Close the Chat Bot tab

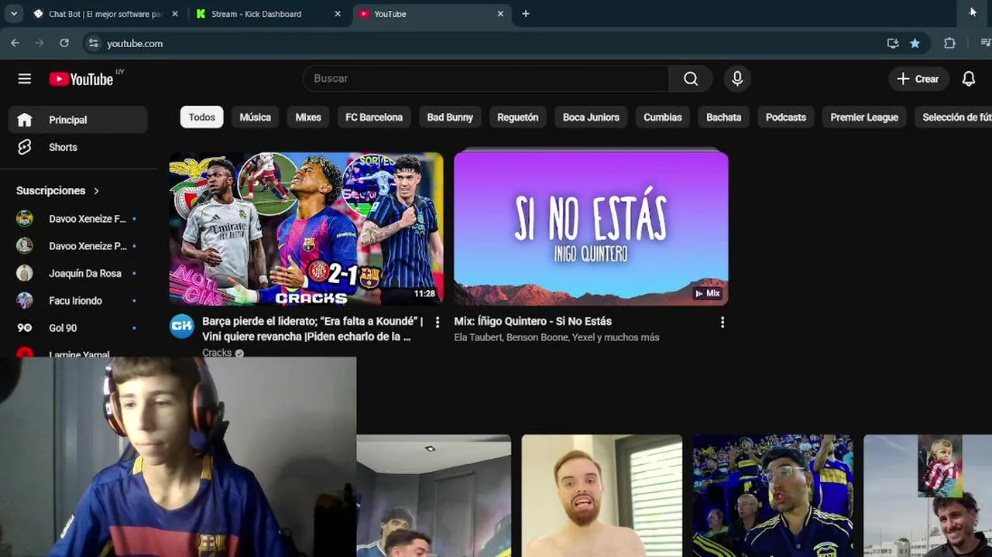tap(175, 14)
